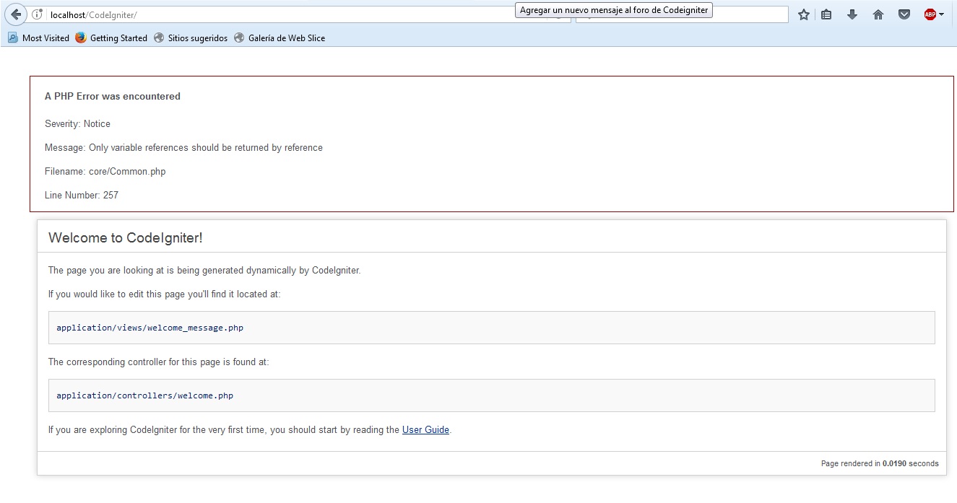Select the 'Welcome to CodeIgniter!' heading
This screenshot has width=957, height=503.
tap(126, 237)
